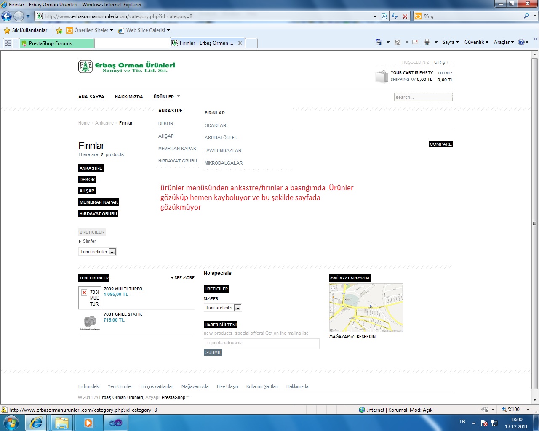Click the Read Mail envelope icon
Image resolution: width=539 pixels, height=431 pixels.
[x=415, y=42]
